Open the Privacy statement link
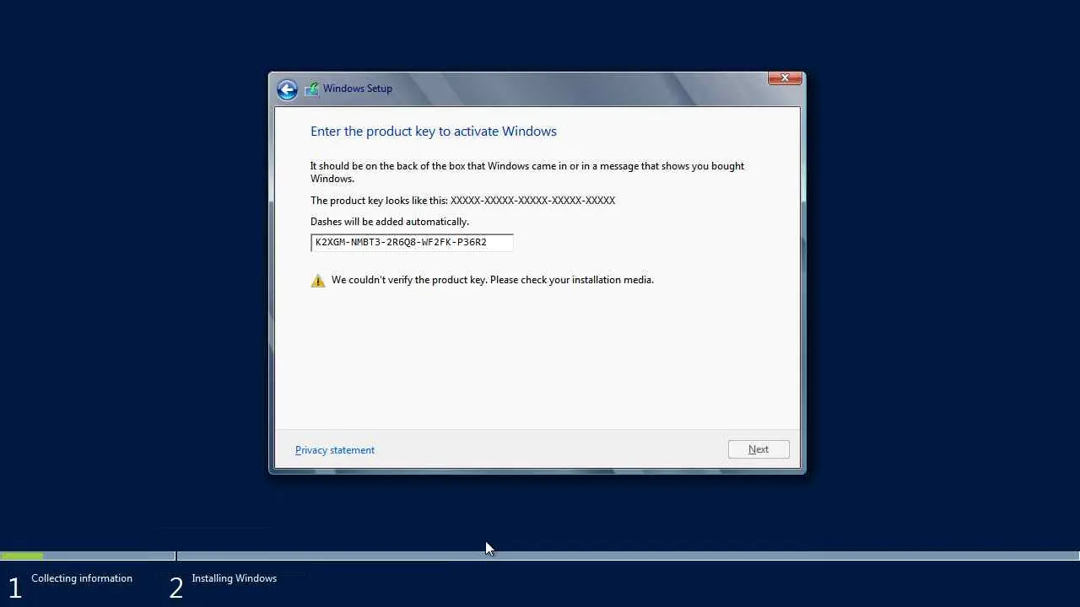The height and width of the screenshot is (607, 1080). [335, 450]
